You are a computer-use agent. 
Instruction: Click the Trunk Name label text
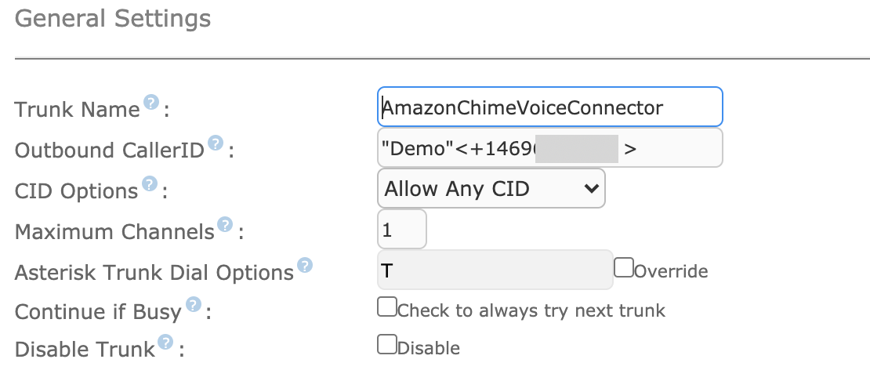77,109
